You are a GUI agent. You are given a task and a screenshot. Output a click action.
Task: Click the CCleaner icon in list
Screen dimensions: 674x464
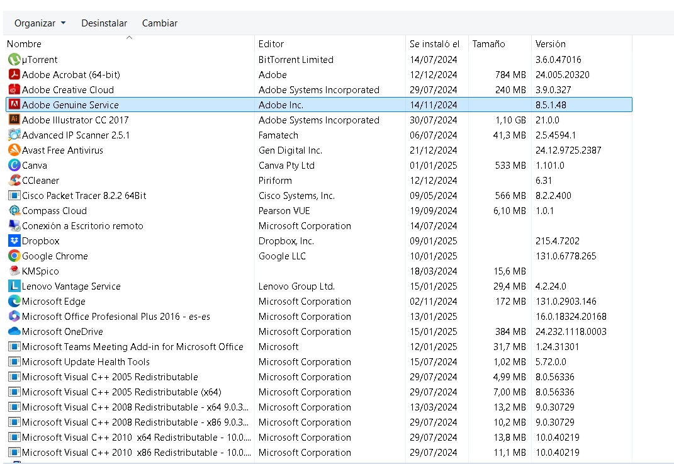(x=14, y=180)
